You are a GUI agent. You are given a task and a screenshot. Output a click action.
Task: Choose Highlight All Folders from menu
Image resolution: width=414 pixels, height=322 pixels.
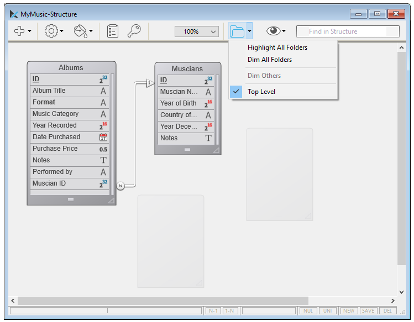277,47
